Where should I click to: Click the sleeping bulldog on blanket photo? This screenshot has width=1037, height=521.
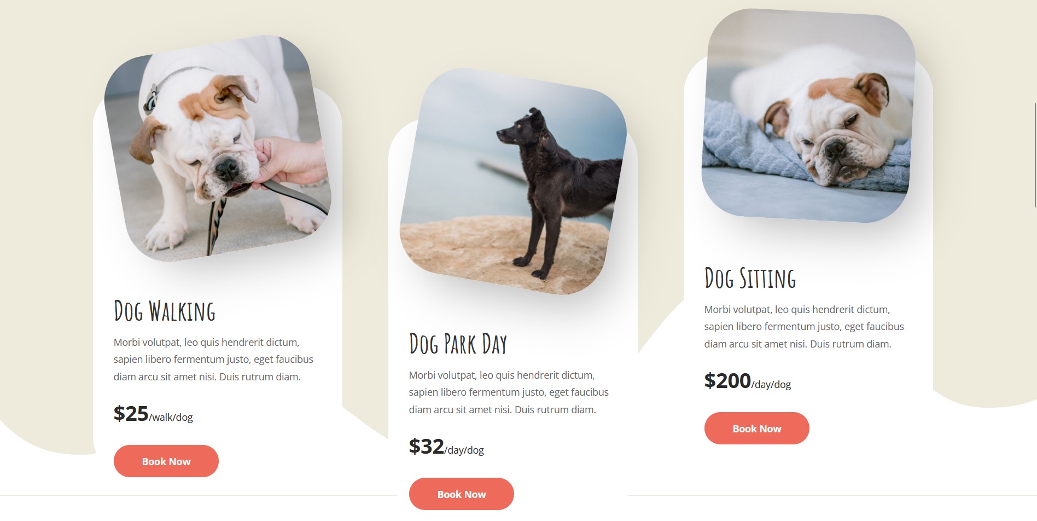[x=808, y=115]
